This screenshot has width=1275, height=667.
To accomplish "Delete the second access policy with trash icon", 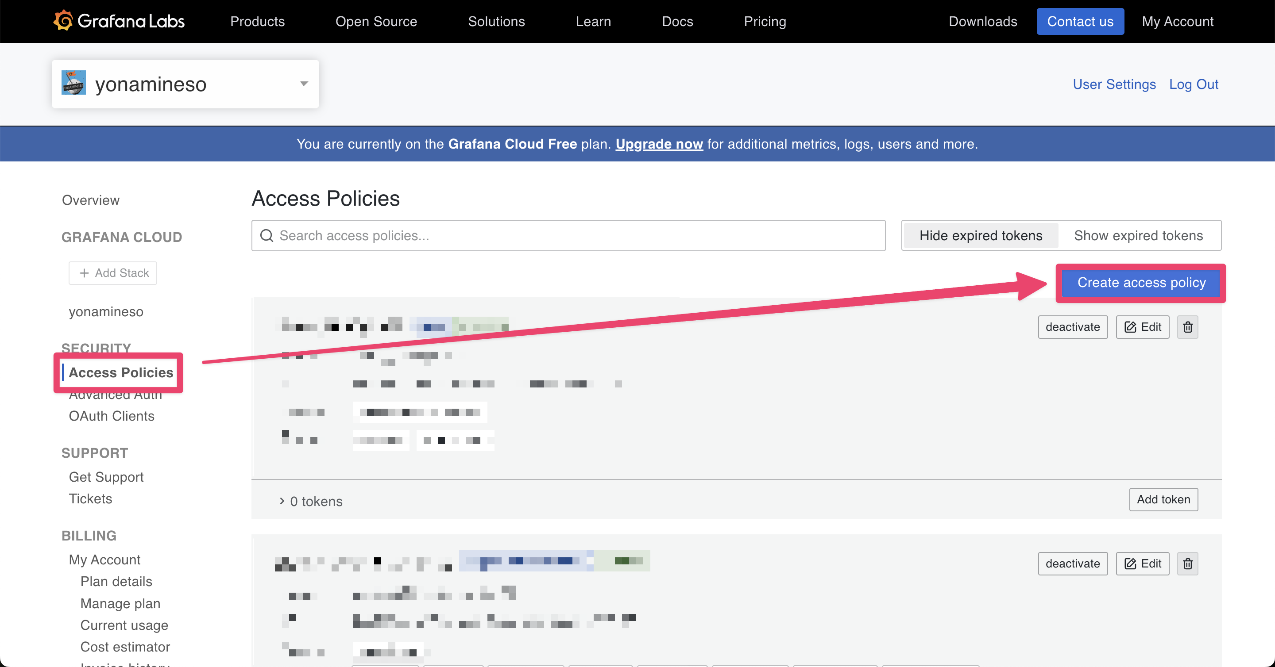I will point(1187,563).
